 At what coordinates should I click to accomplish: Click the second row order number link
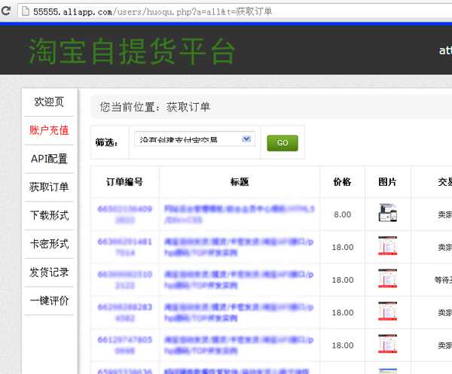[x=125, y=247]
